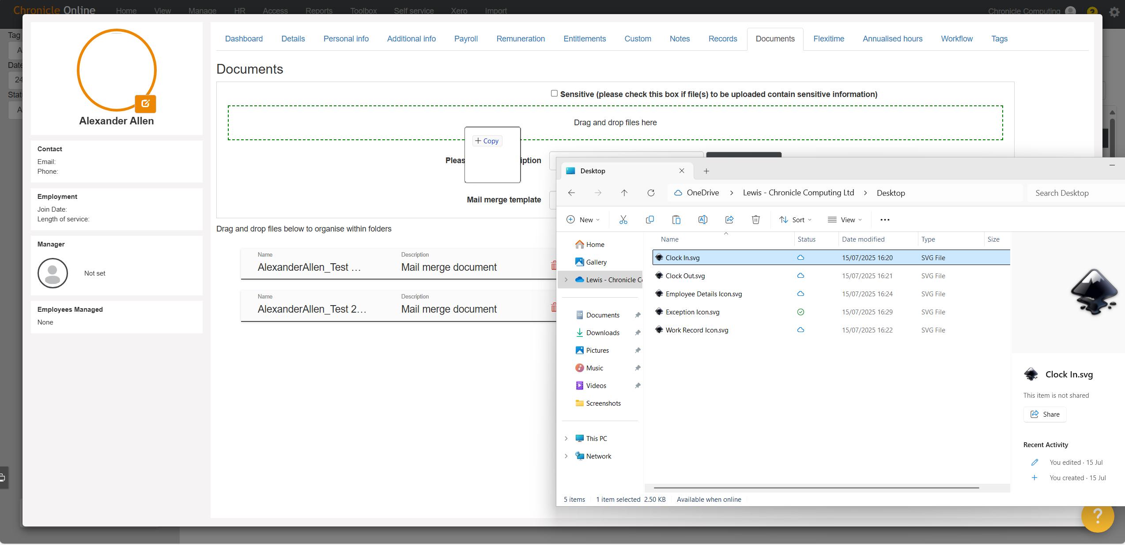The image size is (1125, 545).
Task: Refresh the Desktop folder view
Action: tap(650, 193)
